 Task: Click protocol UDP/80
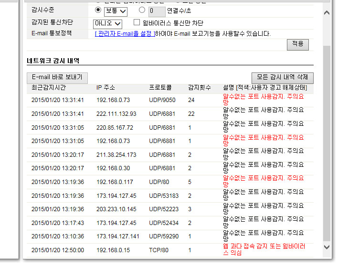point(159,182)
